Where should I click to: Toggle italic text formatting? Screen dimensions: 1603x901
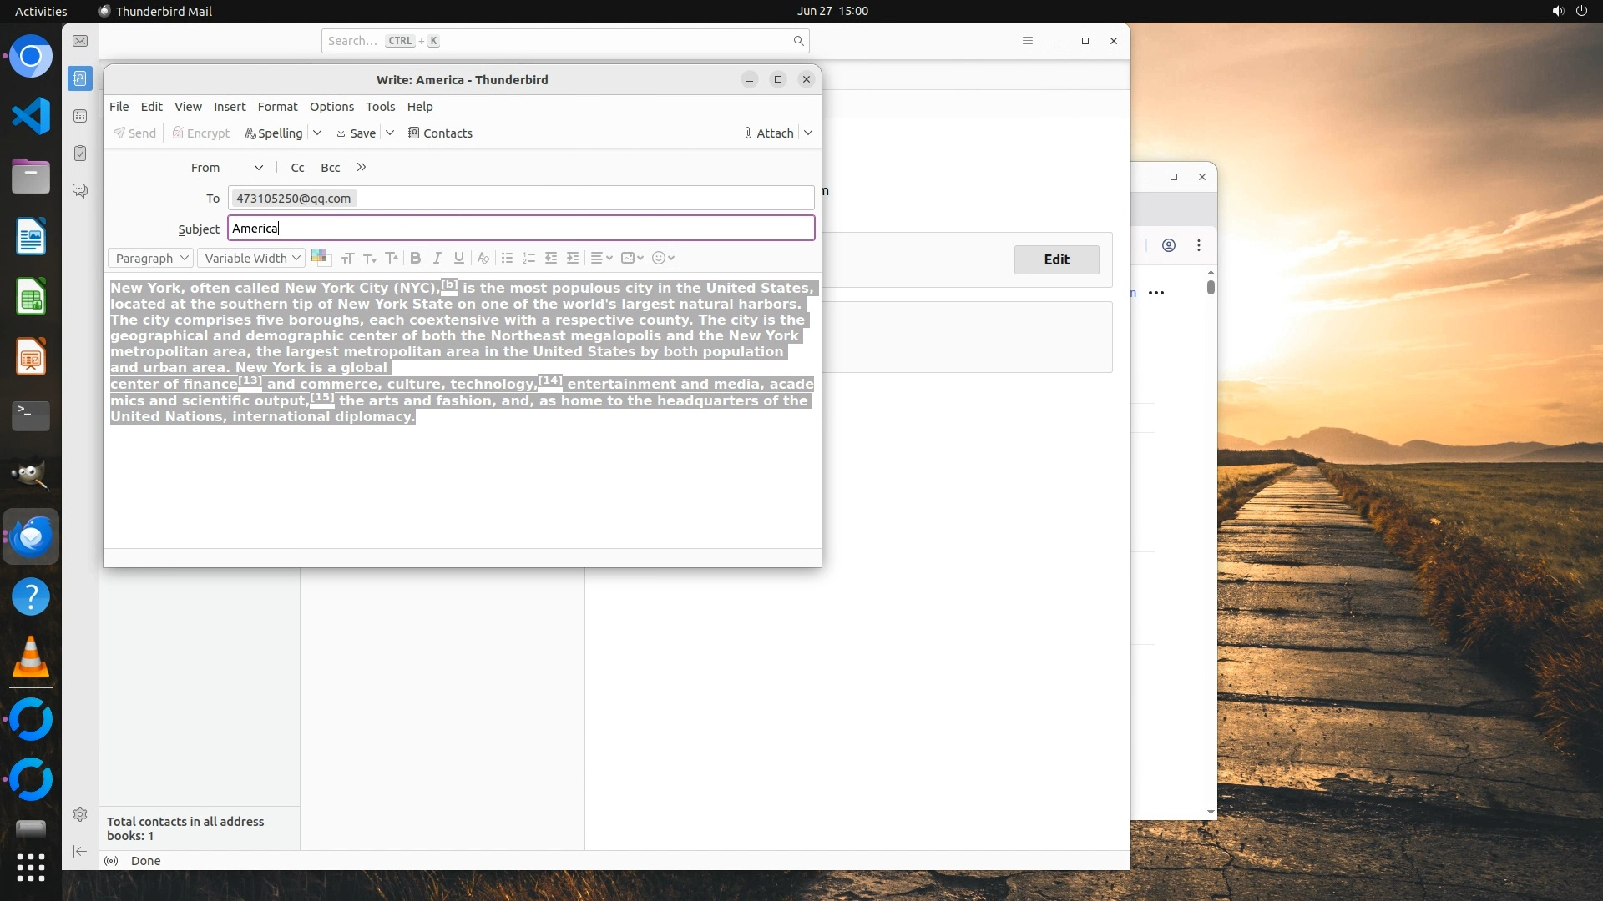[437, 258]
